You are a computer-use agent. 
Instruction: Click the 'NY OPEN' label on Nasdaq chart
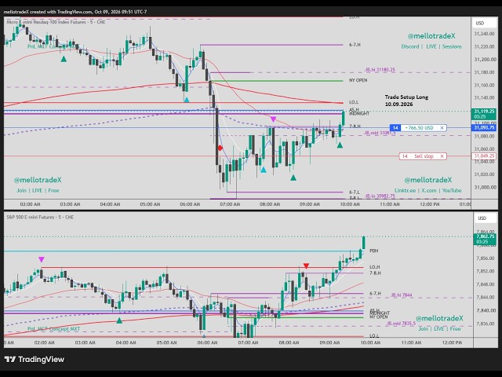click(358, 80)
